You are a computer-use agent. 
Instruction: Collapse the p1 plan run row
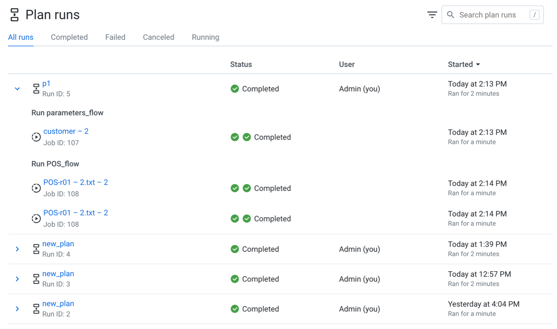(x=17, y=89)
